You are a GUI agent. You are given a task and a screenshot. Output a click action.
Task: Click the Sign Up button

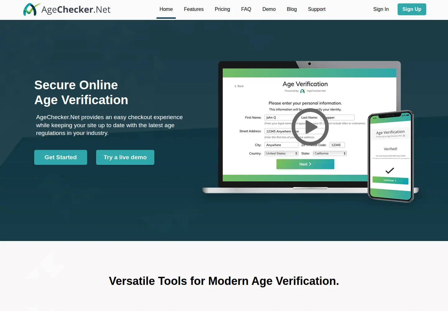tap(412, 9)
